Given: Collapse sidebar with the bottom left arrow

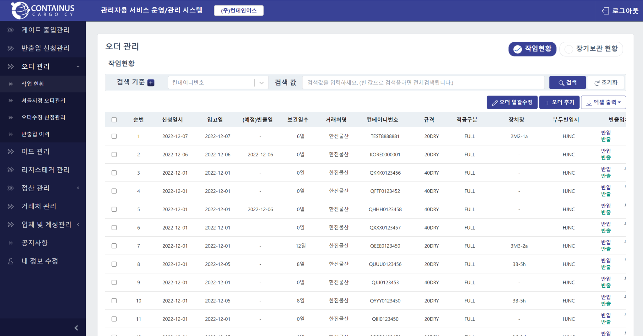Looking at the screenshot, I should click(76, 328).
